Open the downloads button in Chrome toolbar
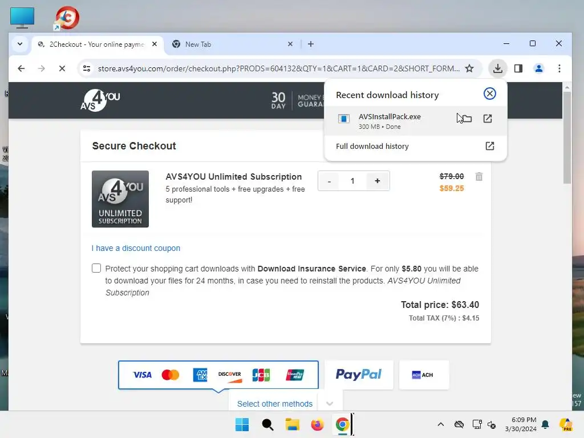Viewport: 584px width, 438px height. [x=497, y=68]
